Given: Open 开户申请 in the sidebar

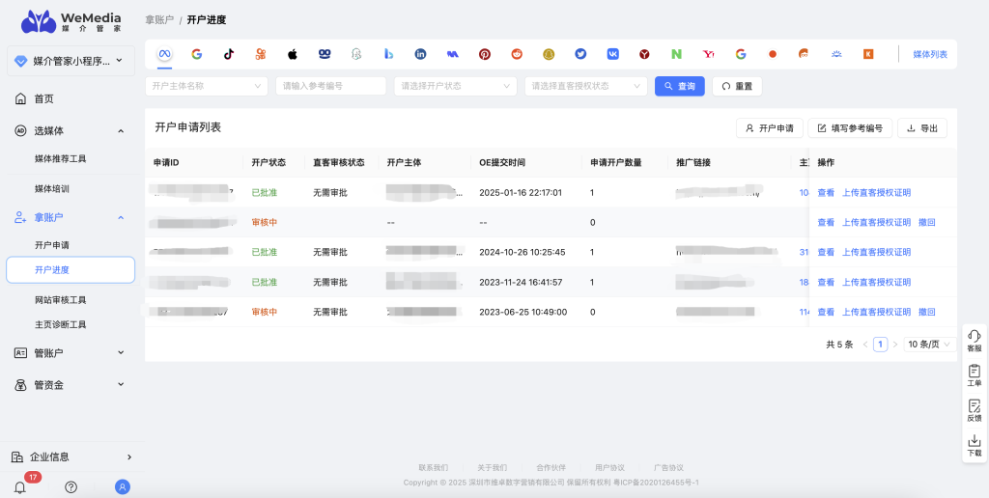Looking at the screenshot, I should [x=52, y=245].
